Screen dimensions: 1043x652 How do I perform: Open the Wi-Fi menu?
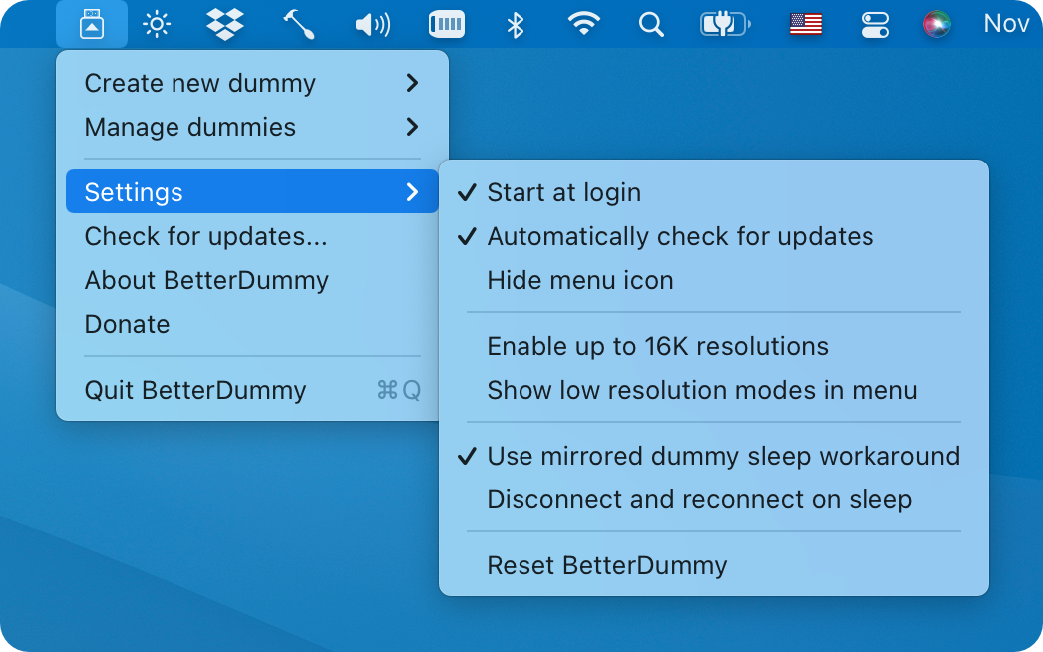coord(583,25)
